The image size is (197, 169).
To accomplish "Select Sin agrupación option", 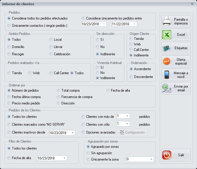I will (88, 153).
